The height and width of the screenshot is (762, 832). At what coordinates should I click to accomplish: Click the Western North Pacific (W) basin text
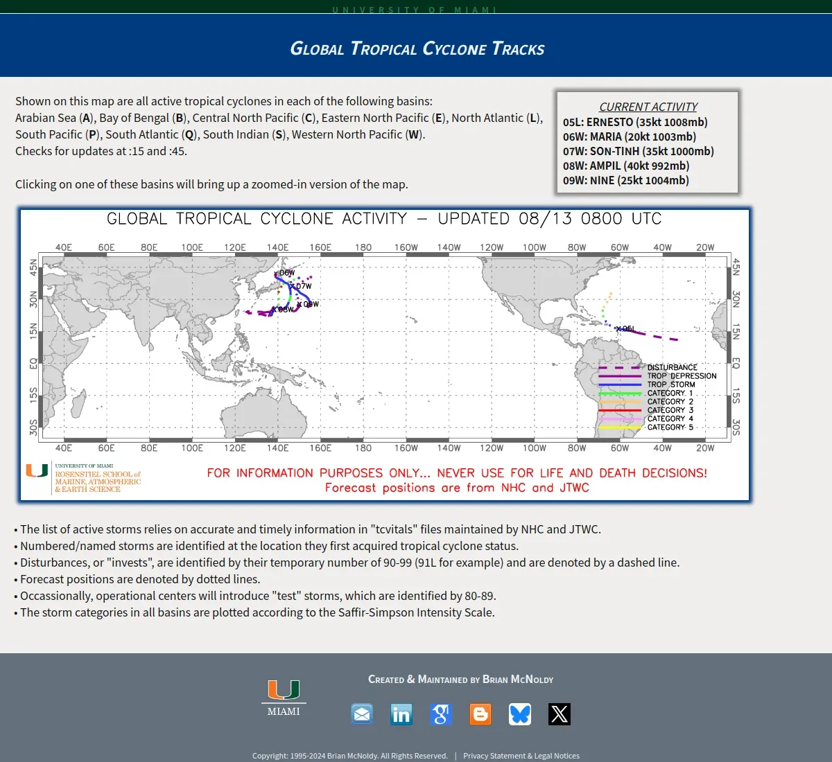pos(357,134)
